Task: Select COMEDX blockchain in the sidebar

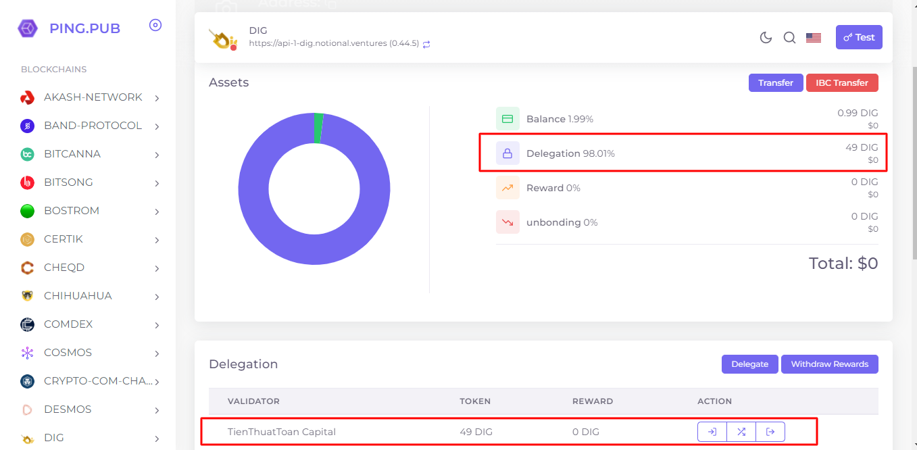Action: point(68,324)
